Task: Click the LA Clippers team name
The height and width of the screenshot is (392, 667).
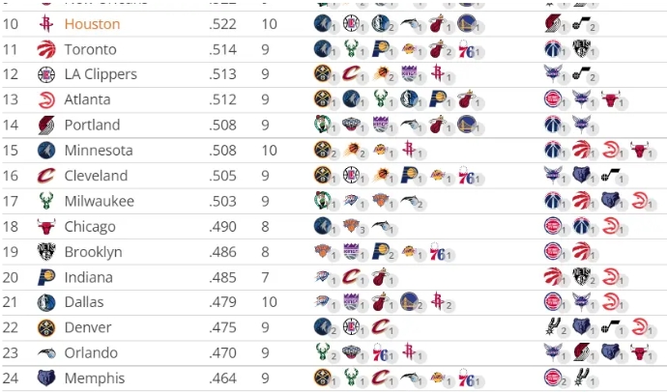Action: coord(101,74)
